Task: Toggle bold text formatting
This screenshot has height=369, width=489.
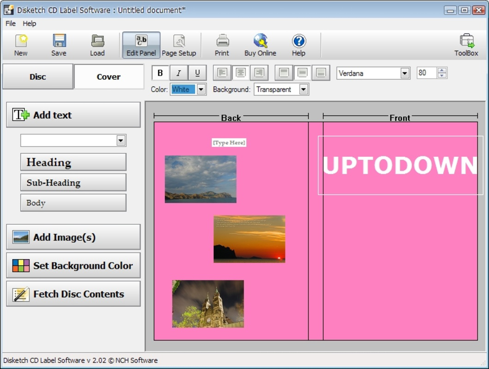Action: (x=160, y=72)
